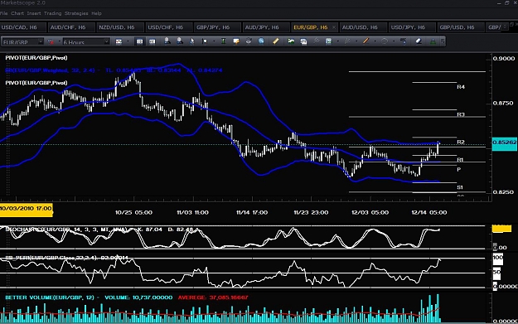Close the EUR/GBP, H6 tab
518x324 pixels.
[x=334, y=27]
